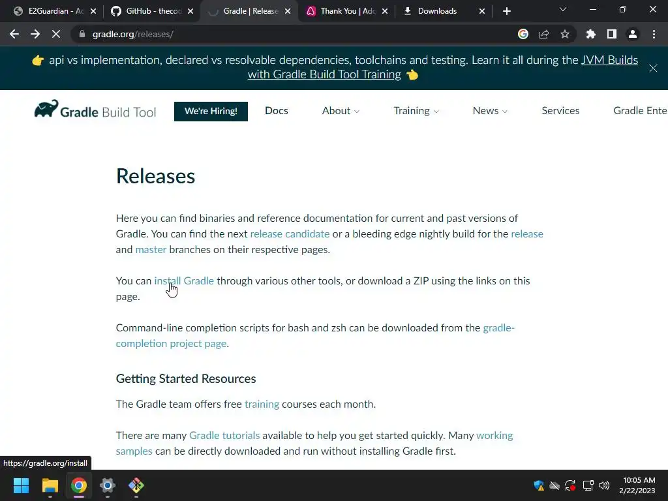Open Windows Security tray icon
The height and width of the screenshot is (501, 668).
point(539,485)
